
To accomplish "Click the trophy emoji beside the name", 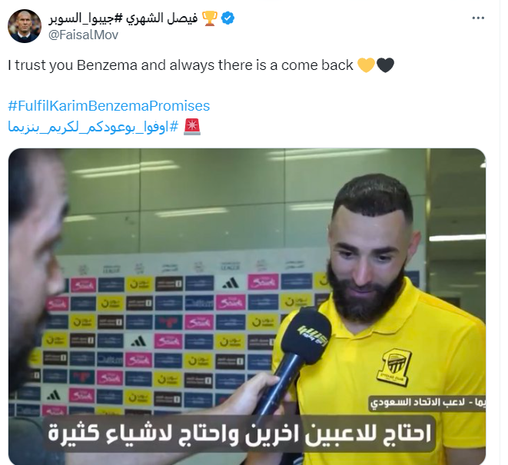I will (210, 18).
